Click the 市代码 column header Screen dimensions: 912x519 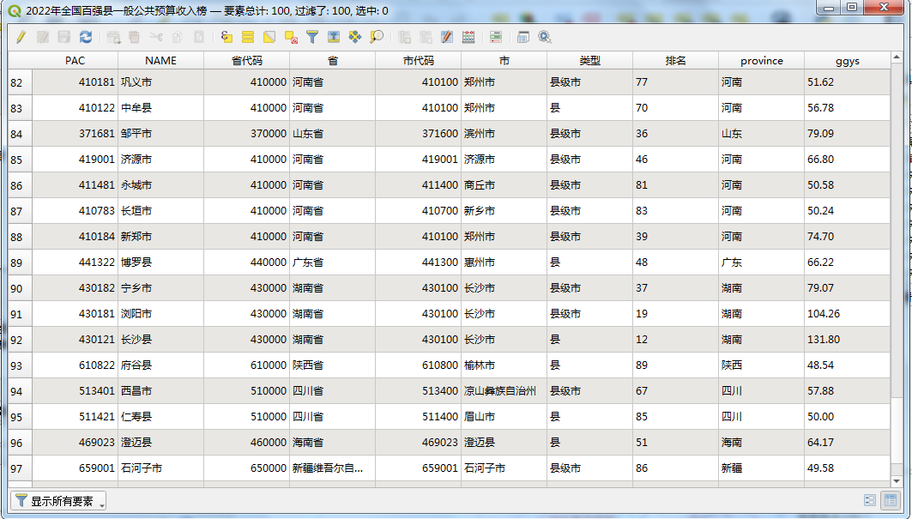point(418,61)
